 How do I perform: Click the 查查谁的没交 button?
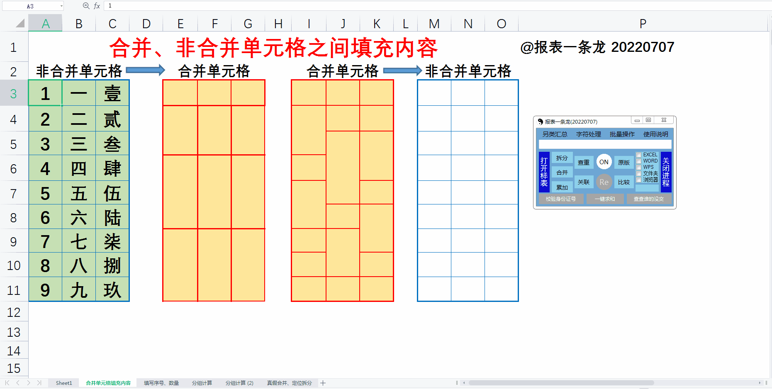(649, 199)
